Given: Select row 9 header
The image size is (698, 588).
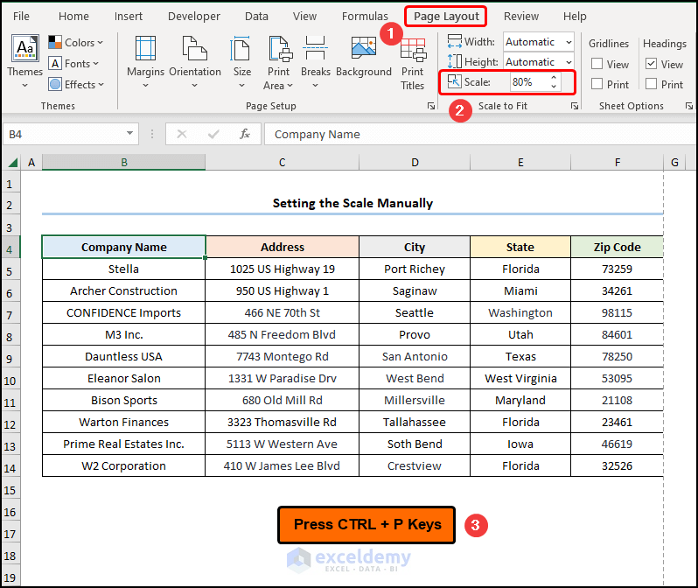Looking at the screenshot, I should click(10, 359).
